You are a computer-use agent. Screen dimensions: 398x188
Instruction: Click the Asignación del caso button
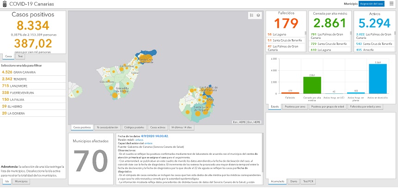(x=372, y=4)
